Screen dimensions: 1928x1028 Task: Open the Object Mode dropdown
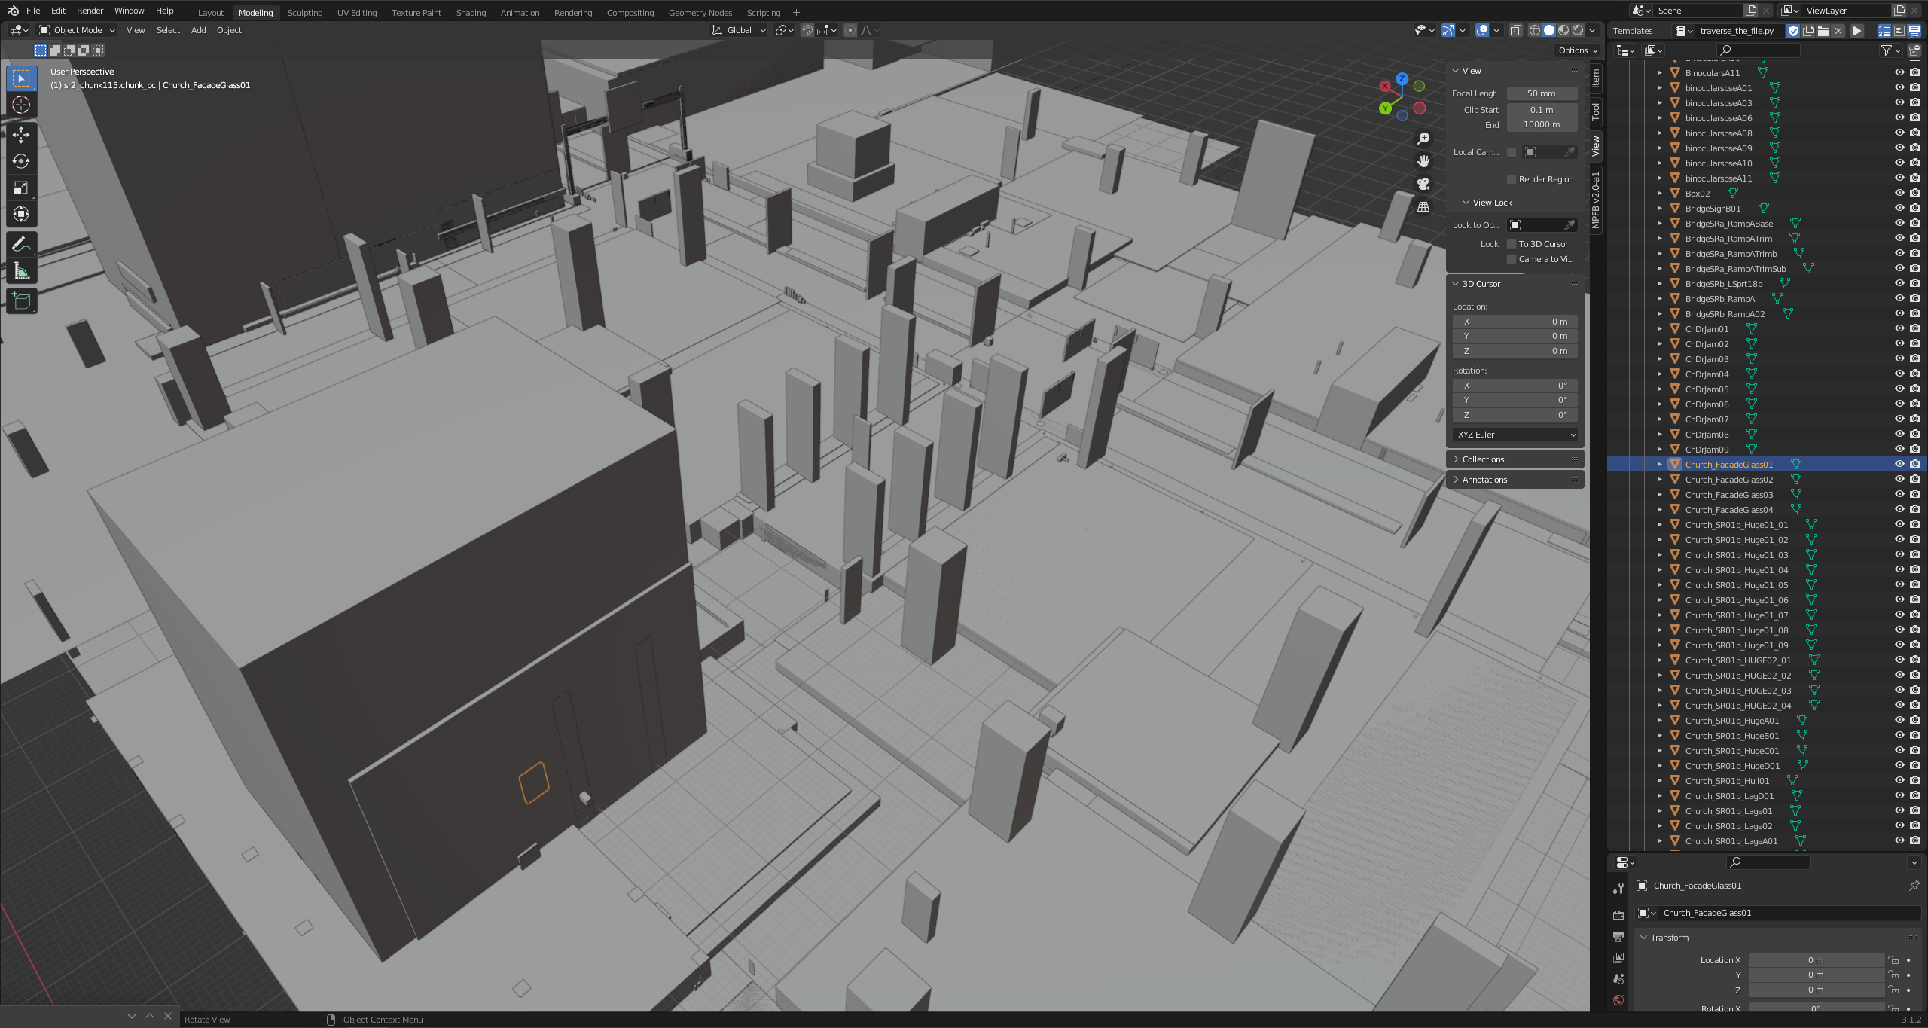coord(77,30)
